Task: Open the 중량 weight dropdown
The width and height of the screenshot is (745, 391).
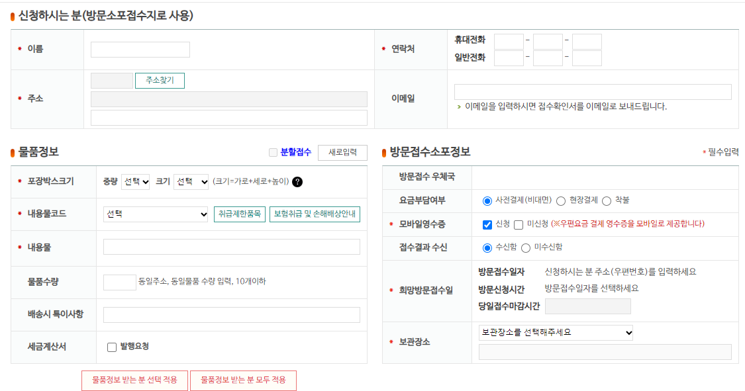Action: coord(134,182)
